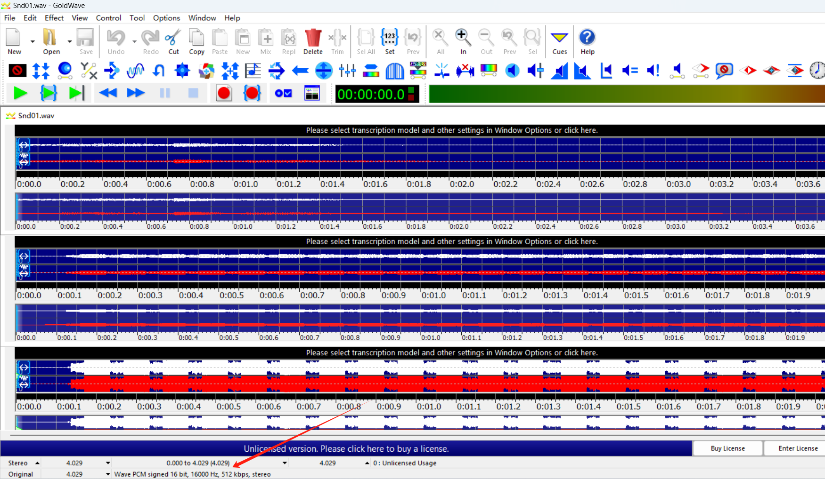Open the Stereo channel status arrow

(37, 463)
